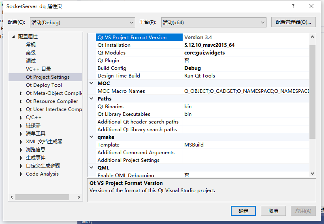324x224 pixels.
Task: Confirm with the 确定 button
Action: [x=243, y=211]
